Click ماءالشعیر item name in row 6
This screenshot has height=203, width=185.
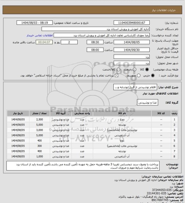pos(122,146)
